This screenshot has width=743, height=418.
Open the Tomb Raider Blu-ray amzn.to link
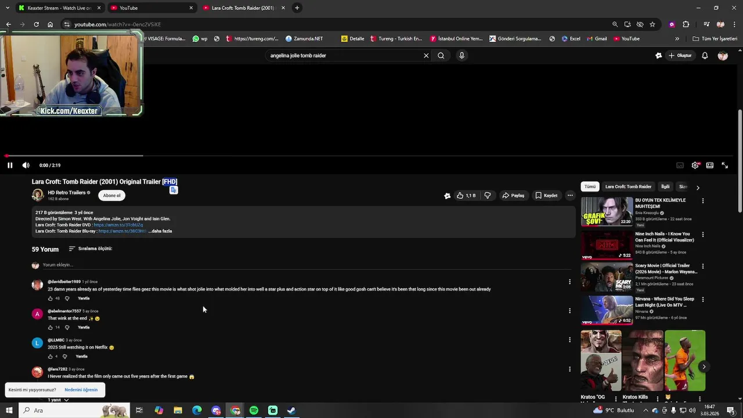pyautogui.click(x=122, y=231)
